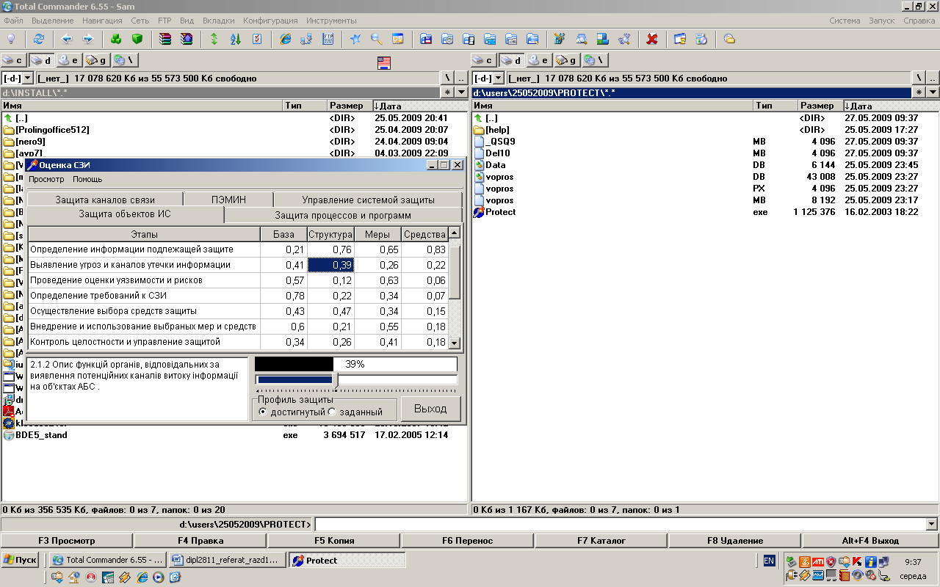Viewport: 940px width, 587px height.
Task: Click the magnifier search icon in toolbar
Action: point(377,39)
